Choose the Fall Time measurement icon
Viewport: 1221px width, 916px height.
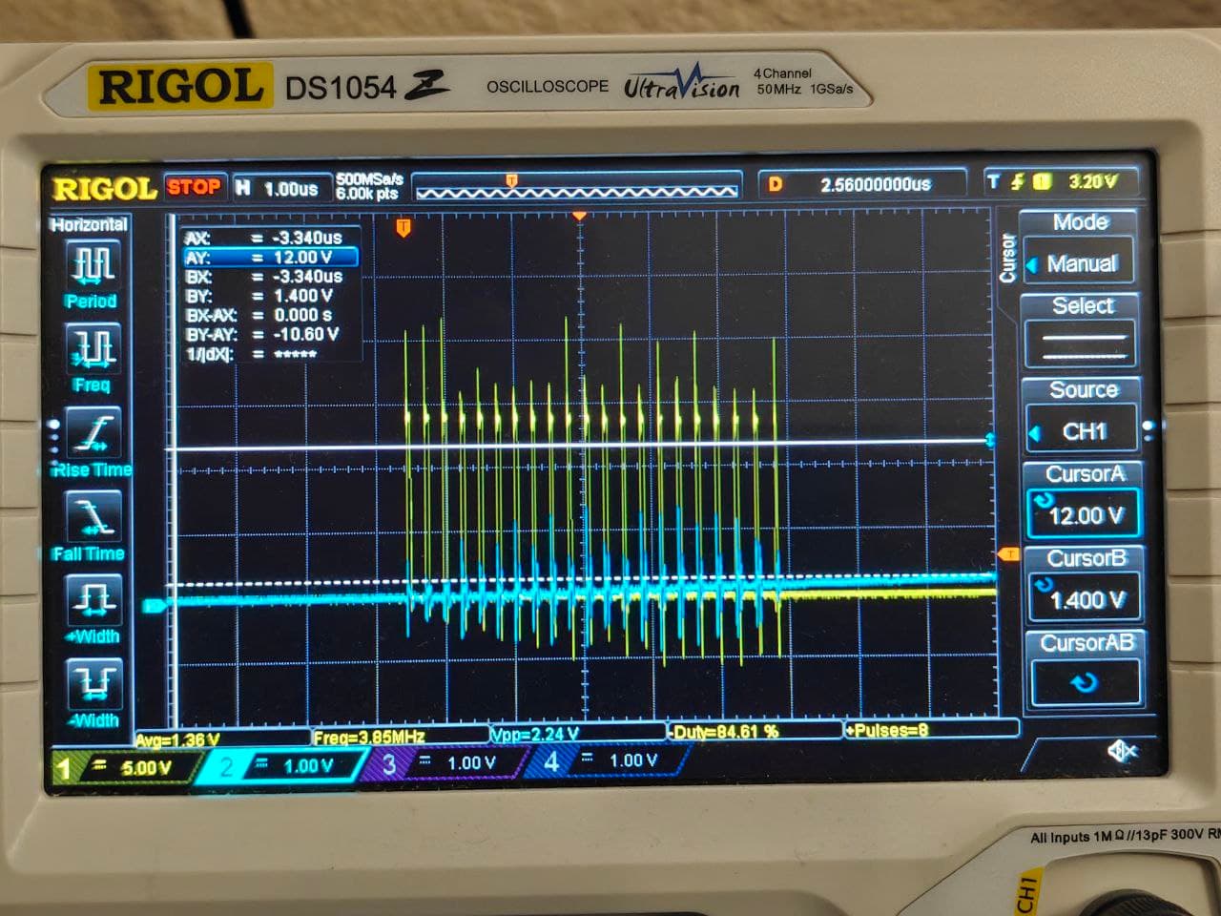pos(93,518)
